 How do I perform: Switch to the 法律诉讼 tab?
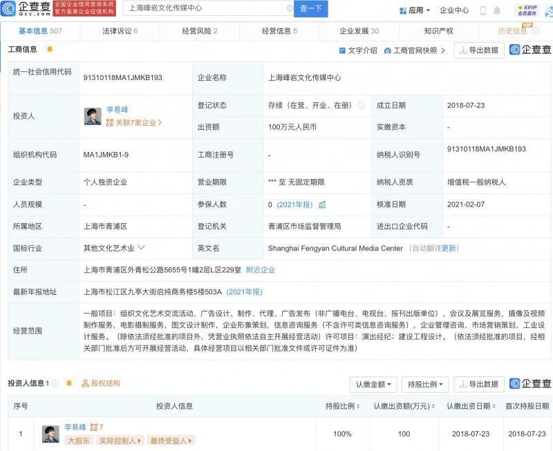(x=120, y=31)
